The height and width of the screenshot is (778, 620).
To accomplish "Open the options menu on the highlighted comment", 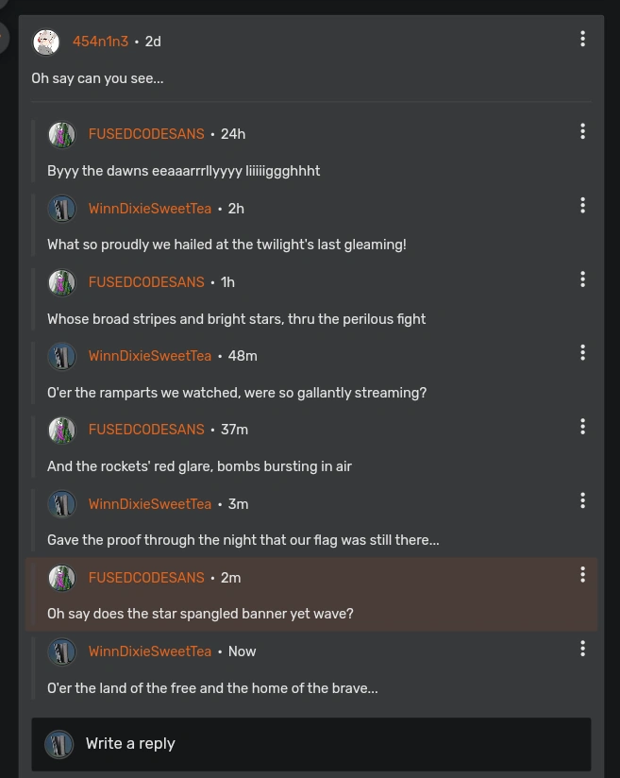I will [x=582, y=574].
